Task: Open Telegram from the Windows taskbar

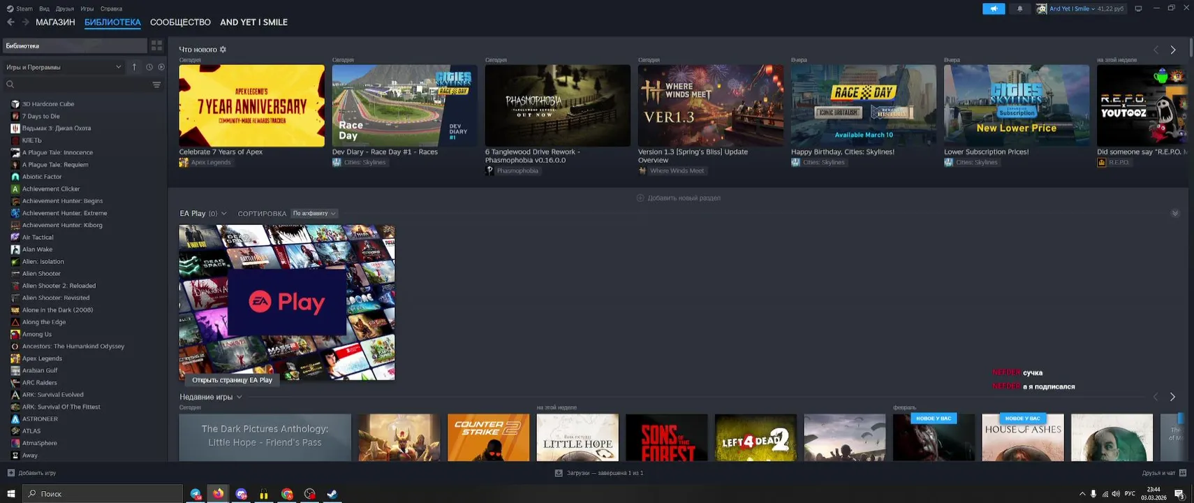Action: [196, 494]
